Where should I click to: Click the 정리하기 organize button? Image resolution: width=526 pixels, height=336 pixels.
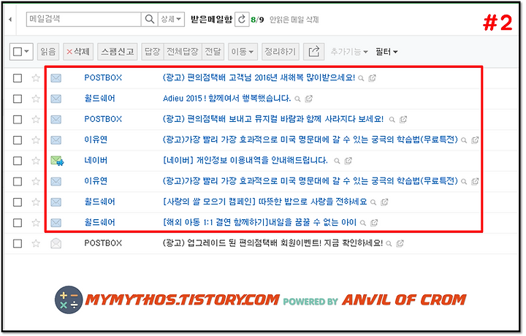[x=280, y=52]
